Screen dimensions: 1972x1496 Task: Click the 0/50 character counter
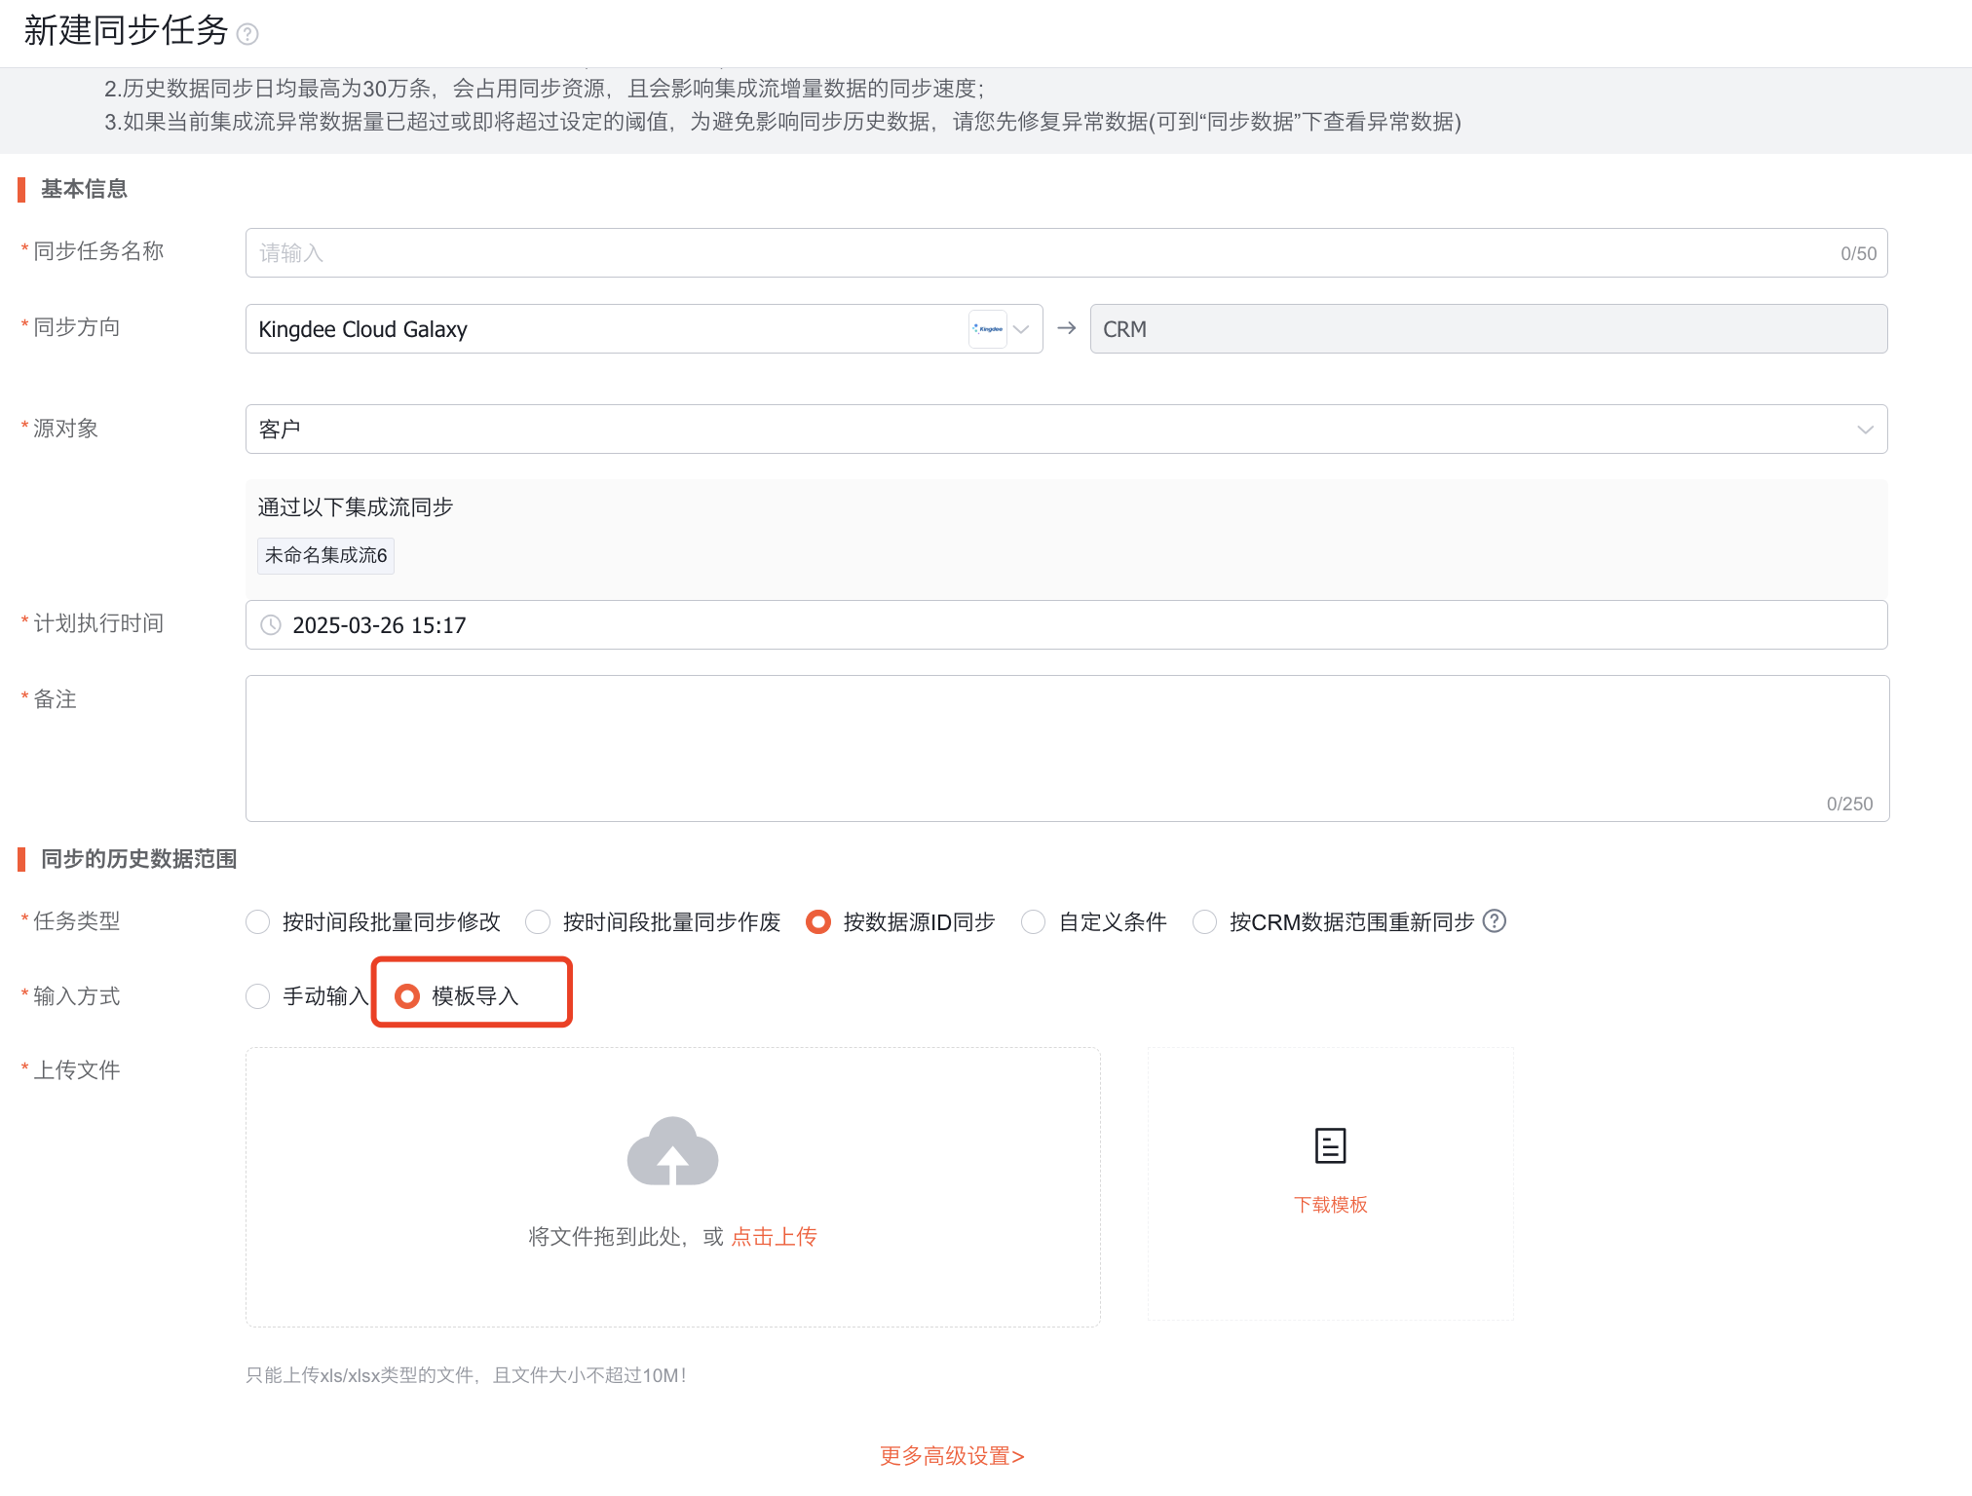tap(1858, 254)
